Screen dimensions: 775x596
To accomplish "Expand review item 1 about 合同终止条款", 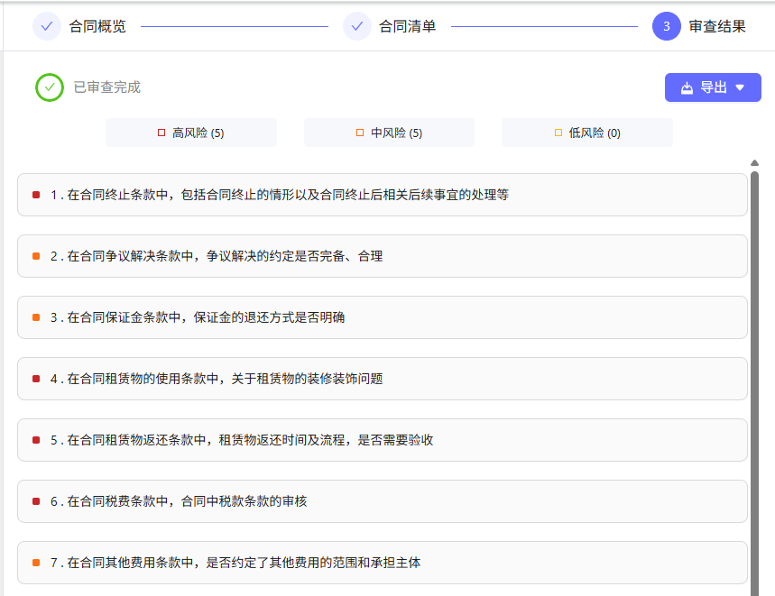I will pyautogui.click(x=382, y=194).
